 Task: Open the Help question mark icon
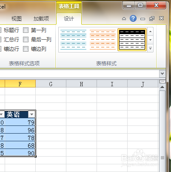(133, 18)
